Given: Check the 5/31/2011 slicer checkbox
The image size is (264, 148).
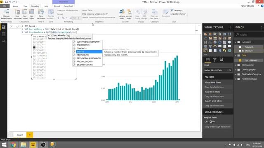Looking at the screenshot, I should (34, 39).
